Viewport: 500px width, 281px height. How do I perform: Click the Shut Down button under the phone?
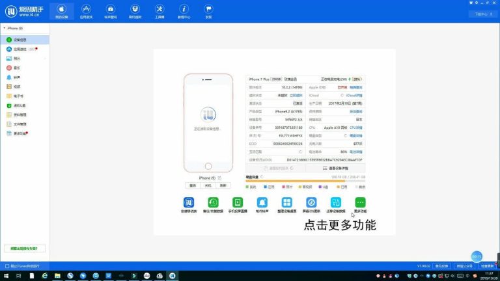coord(208,185)
